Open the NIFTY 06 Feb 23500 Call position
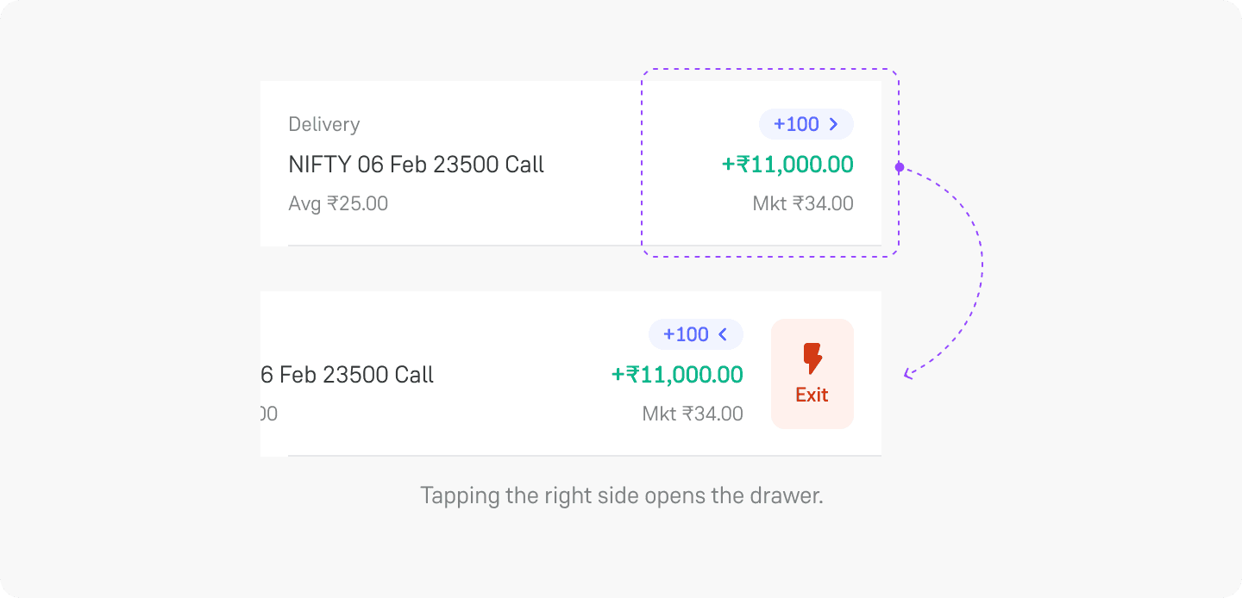This screenshot has width=1242, height=598. 416,165
